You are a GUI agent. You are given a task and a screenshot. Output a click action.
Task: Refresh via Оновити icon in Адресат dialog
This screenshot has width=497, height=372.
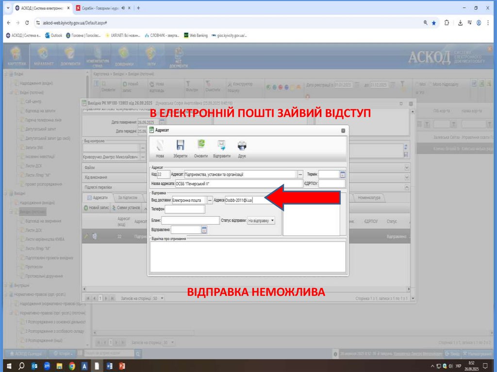tap(200, 148)
